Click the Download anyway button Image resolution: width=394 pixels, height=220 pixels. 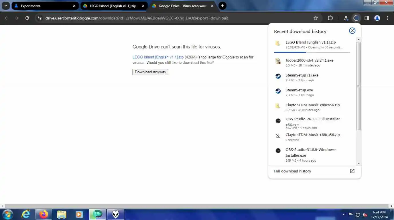[x=150, y=72]
